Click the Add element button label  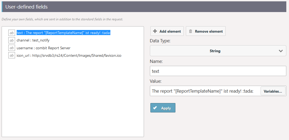click(170, 31)
